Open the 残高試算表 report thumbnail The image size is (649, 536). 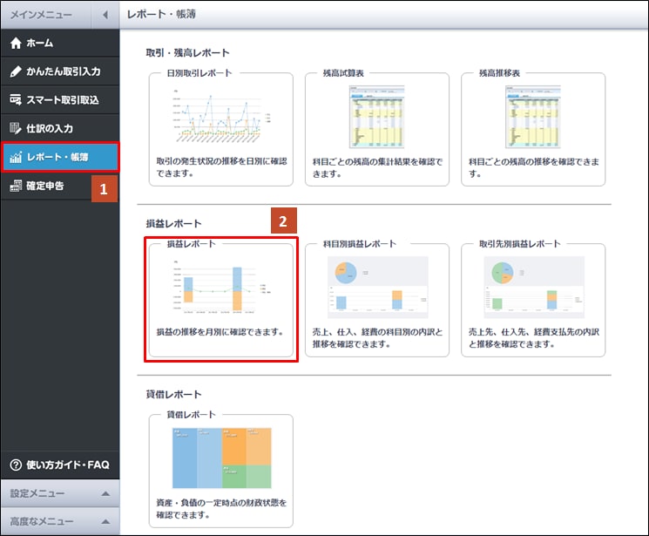tap(376, 117)
